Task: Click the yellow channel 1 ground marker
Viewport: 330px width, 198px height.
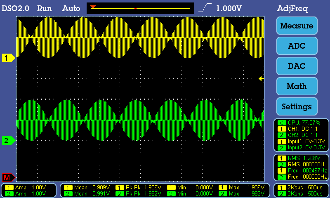Action: point(8,58)
